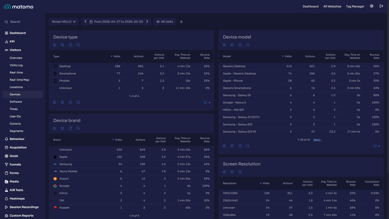Click Screen Resolution export icon
389x219 pixels.
coord(240,172)
